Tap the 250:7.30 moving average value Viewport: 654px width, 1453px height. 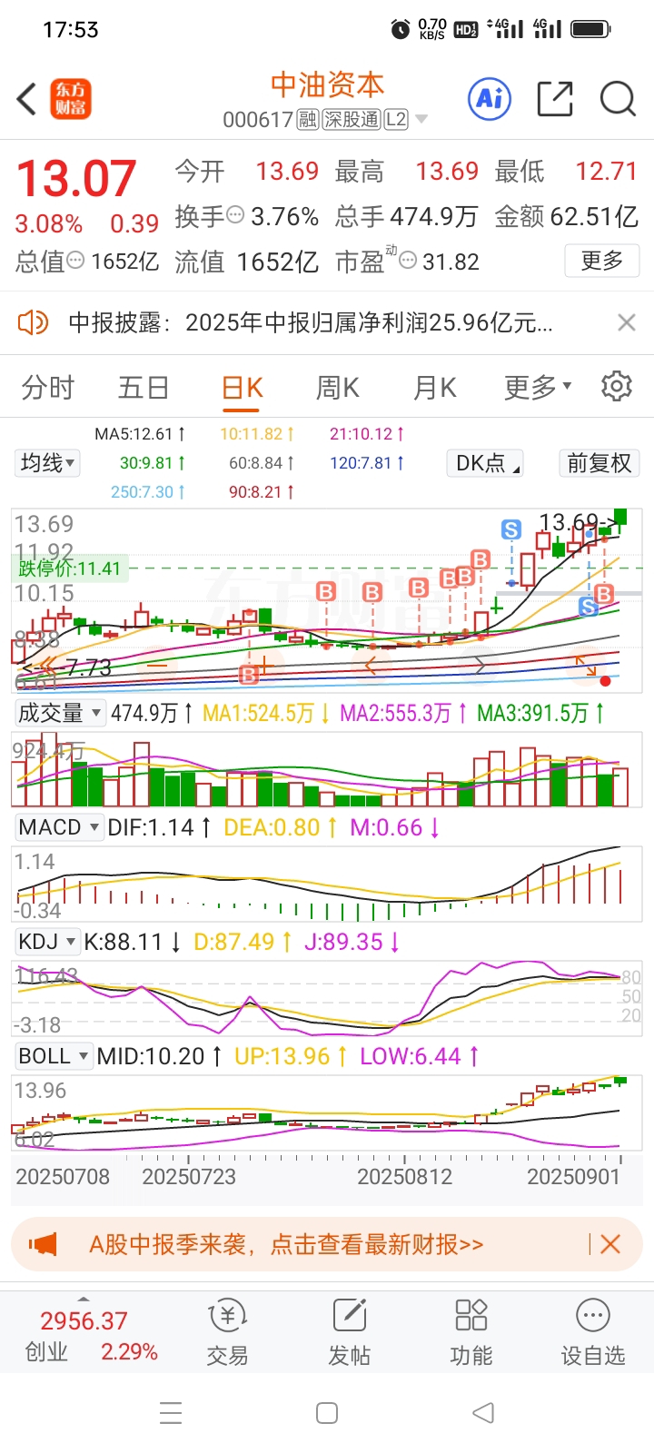pyautogui.click(x=148, y=491)
